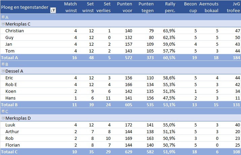Open the Ploeg en tegenstander filter dropdown
241x155 pixels.
[53, 10]
